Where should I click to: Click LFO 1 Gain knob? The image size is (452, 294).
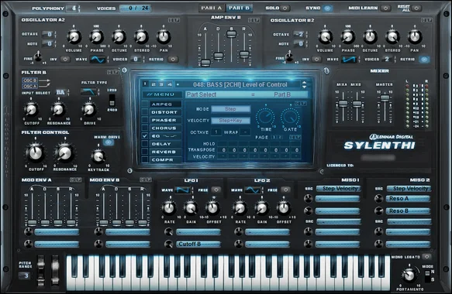[x=191, y=207]
